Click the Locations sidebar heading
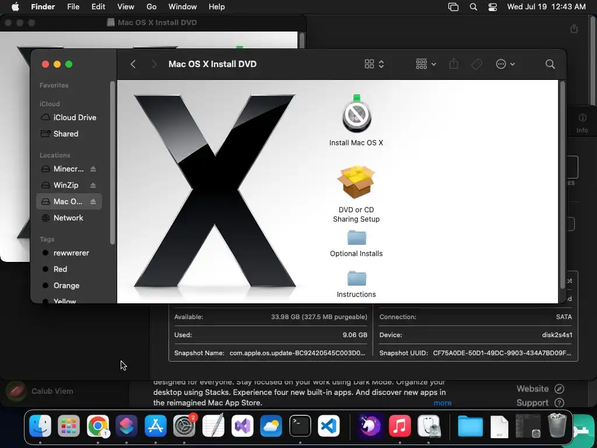 pos(55,155)
